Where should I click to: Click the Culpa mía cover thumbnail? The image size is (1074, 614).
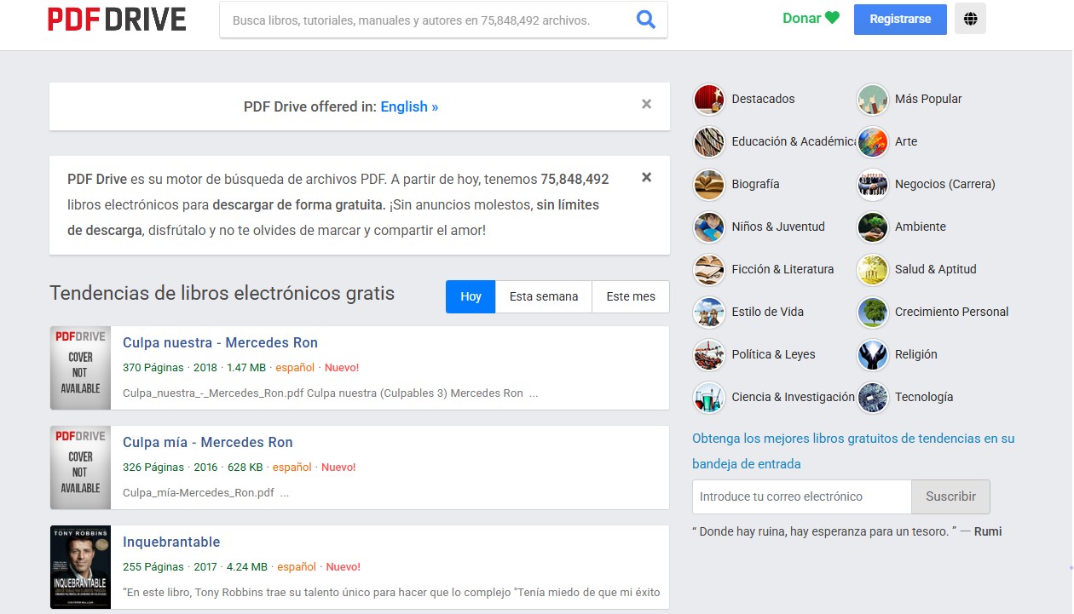[x=80, y=468]
